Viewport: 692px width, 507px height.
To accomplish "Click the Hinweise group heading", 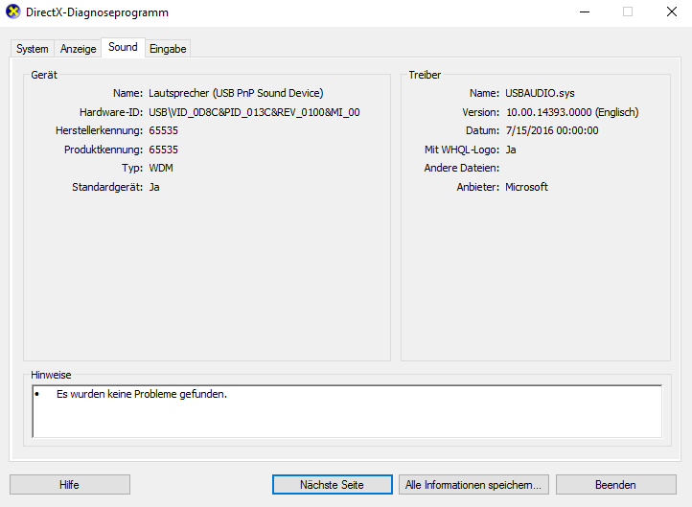I will click(51, 375).
